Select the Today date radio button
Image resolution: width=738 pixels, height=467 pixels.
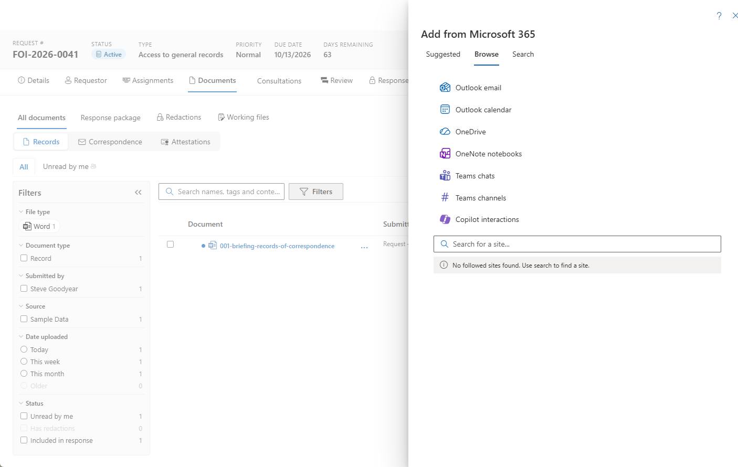pyautogui.click(x=24, y=349)
